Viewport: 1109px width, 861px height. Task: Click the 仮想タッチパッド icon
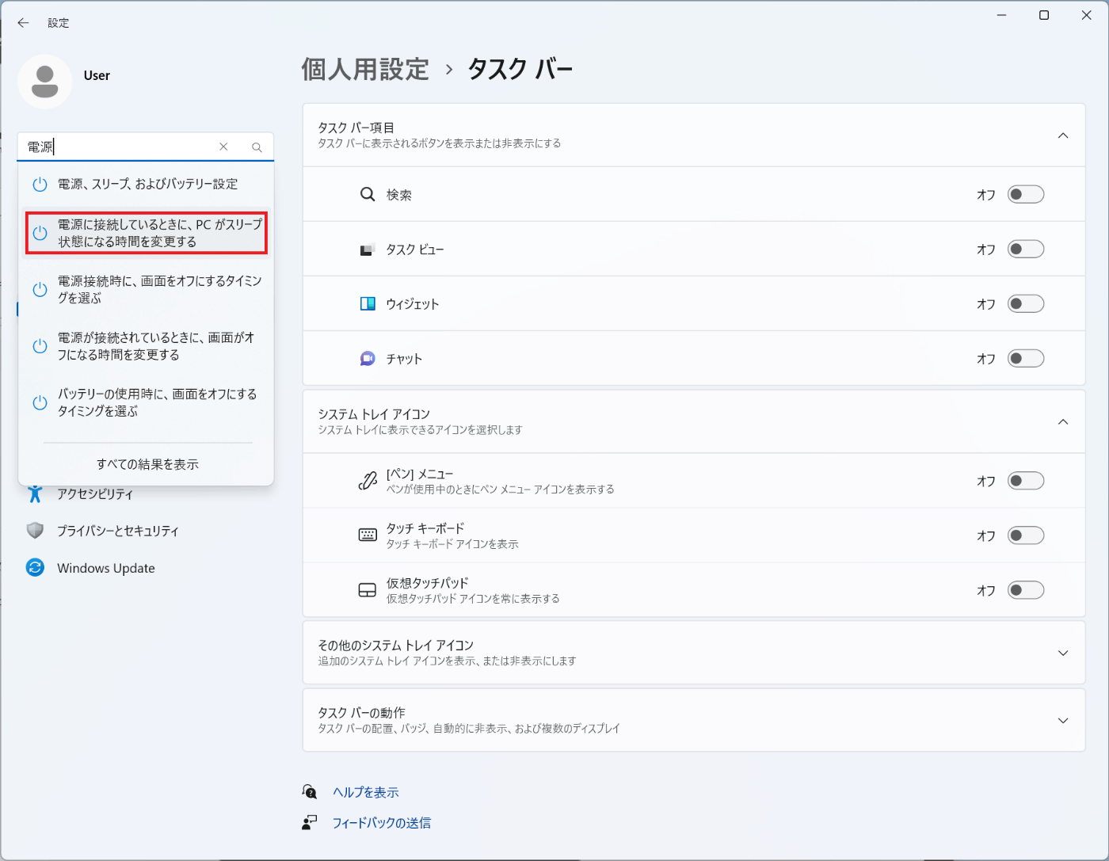(368, 590)
